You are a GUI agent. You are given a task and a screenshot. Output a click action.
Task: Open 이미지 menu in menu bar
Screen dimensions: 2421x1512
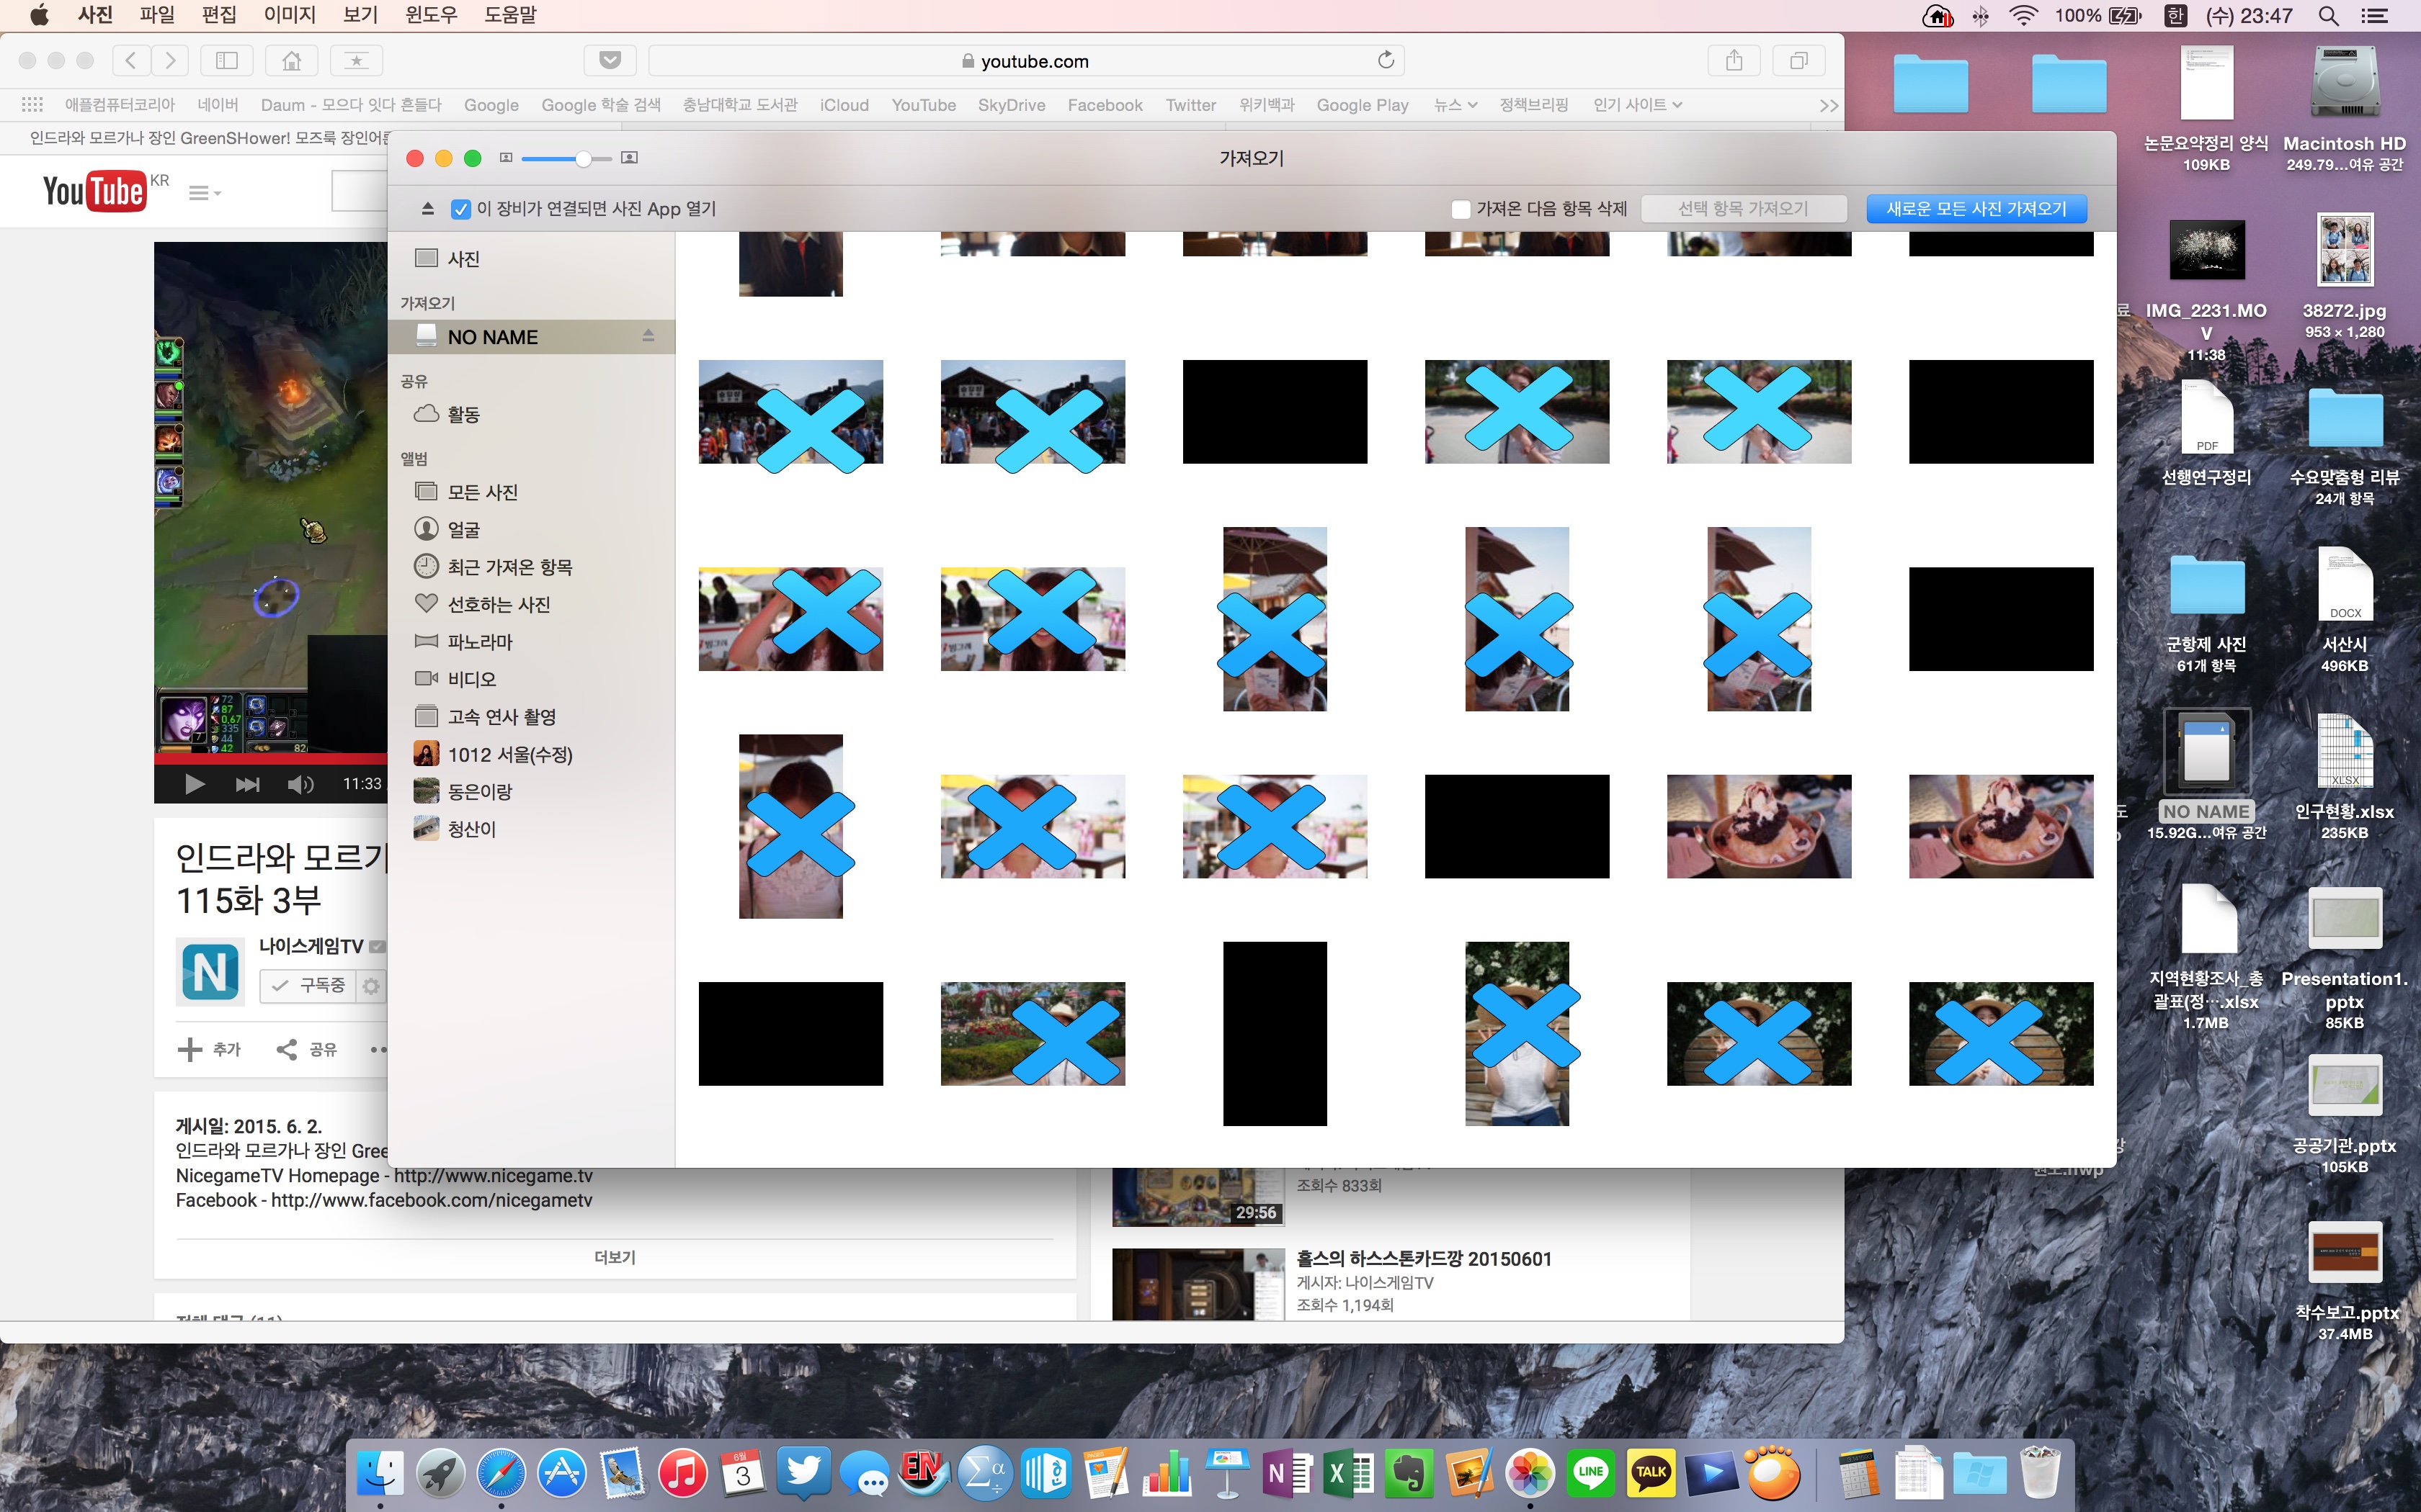point(289,15)
